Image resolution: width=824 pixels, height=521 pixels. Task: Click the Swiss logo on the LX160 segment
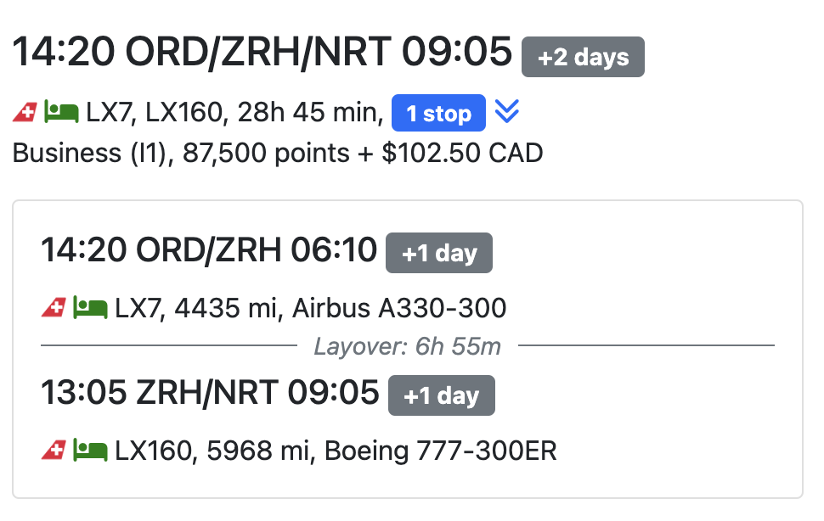click(x=53, y=451)
